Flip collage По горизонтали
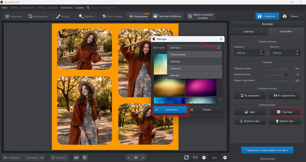306x162 pixels. [x=285, y=96]
